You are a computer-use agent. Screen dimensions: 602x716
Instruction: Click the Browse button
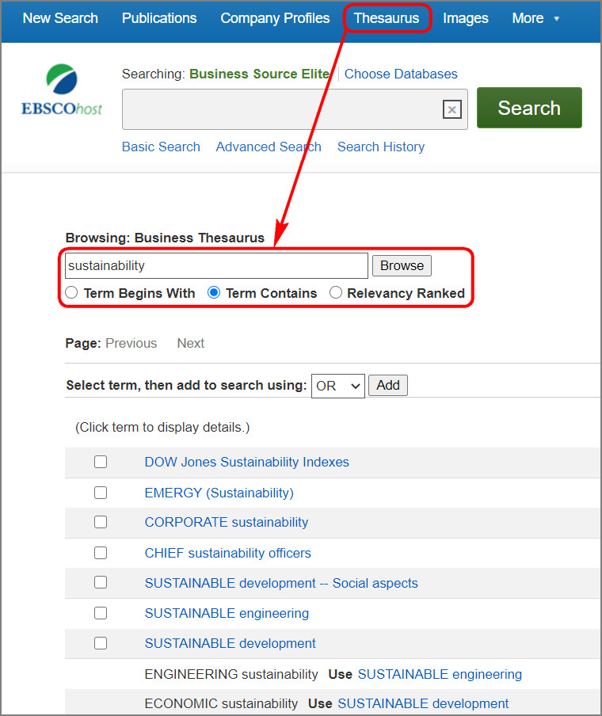(402, 266)
